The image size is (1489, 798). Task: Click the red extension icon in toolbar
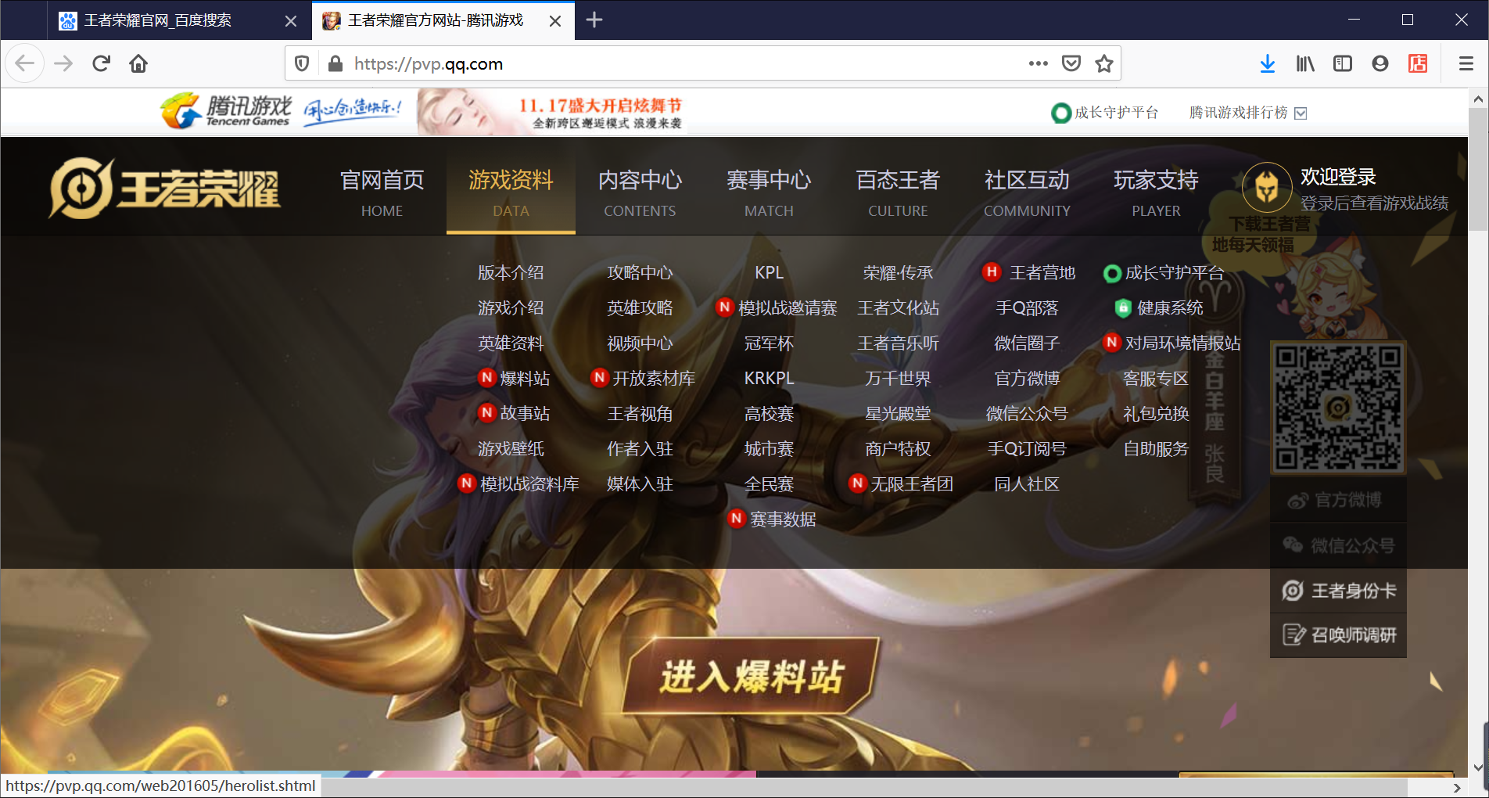coord(1418,63)
